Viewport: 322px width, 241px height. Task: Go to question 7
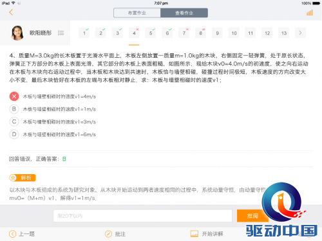[x=184, y=33]
